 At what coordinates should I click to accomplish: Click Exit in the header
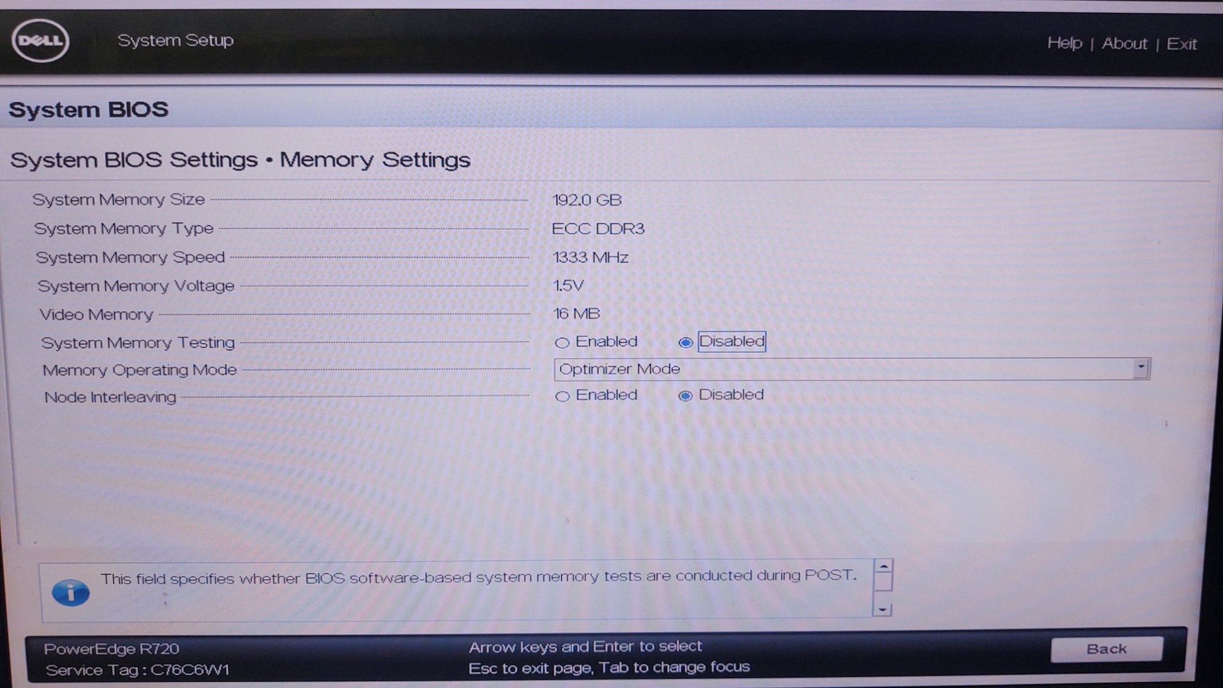[1181, 44]
